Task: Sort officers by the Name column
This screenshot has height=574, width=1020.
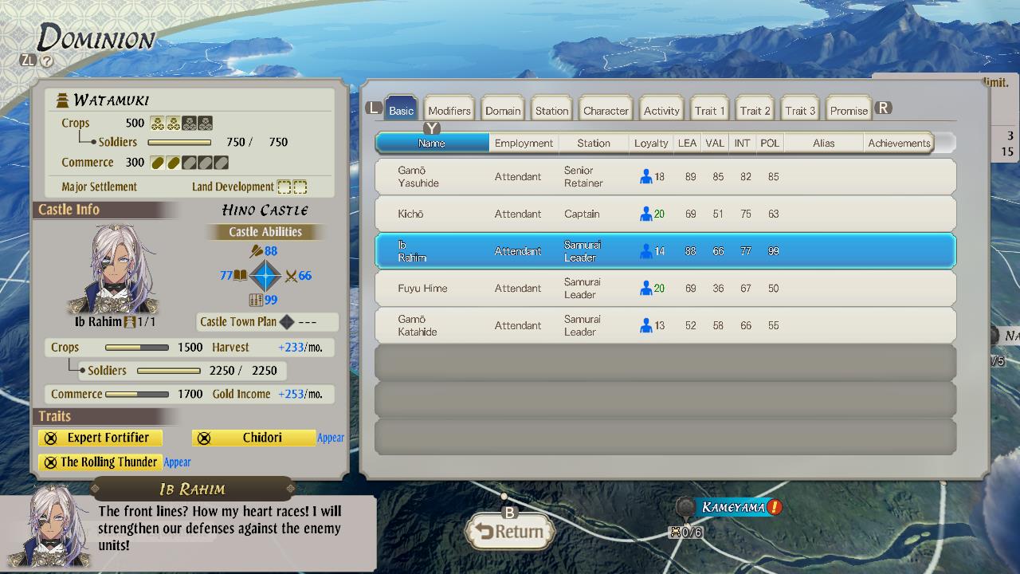Action: [x=431, y=143]
